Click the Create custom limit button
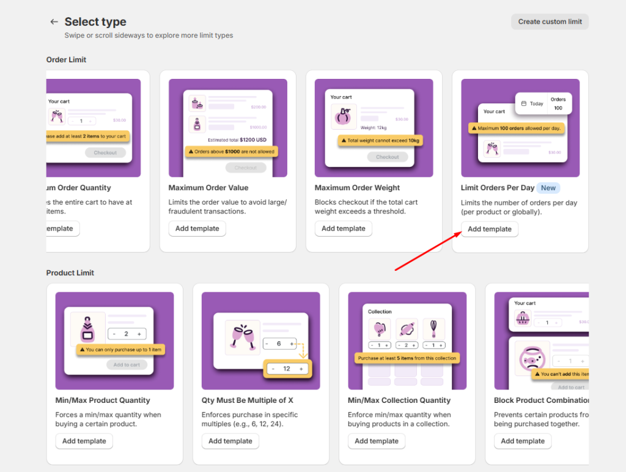 pyautogui.click(x=550, y=22)
